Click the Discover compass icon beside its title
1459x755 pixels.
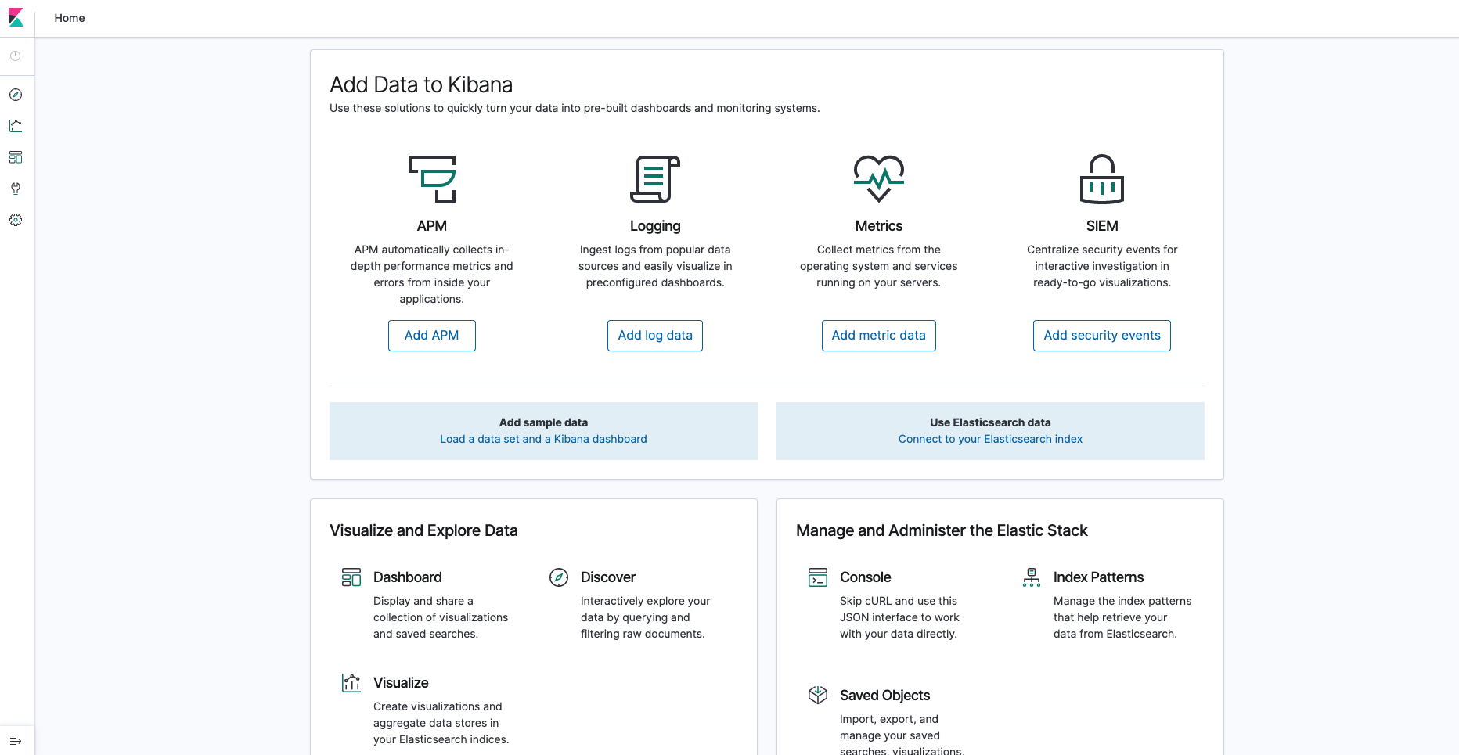click(x=559, y=577)
